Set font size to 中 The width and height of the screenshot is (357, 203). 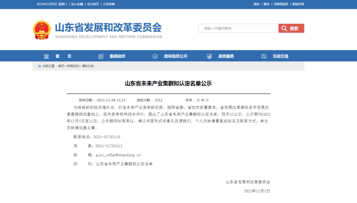(x=203, y=100)
